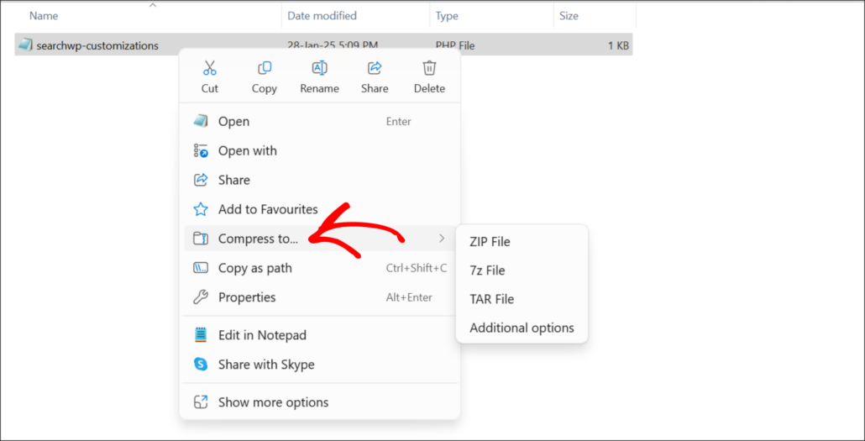Expand the Compress to submenu chevron
Viewport: 865px width, 441px height.
pyautogui.click(x=442, y=239)
